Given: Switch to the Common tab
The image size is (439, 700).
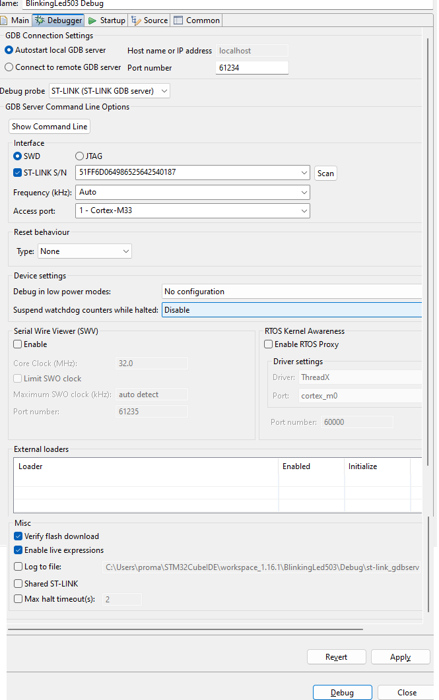Looking at the screenshot, I should (x=197, y=20).
